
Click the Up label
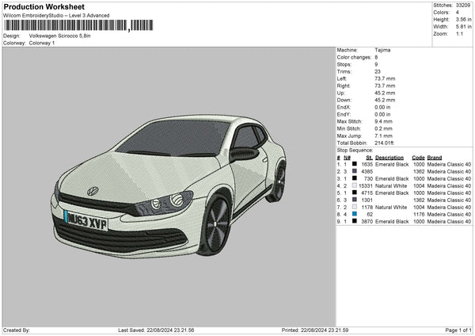[340, 93]
